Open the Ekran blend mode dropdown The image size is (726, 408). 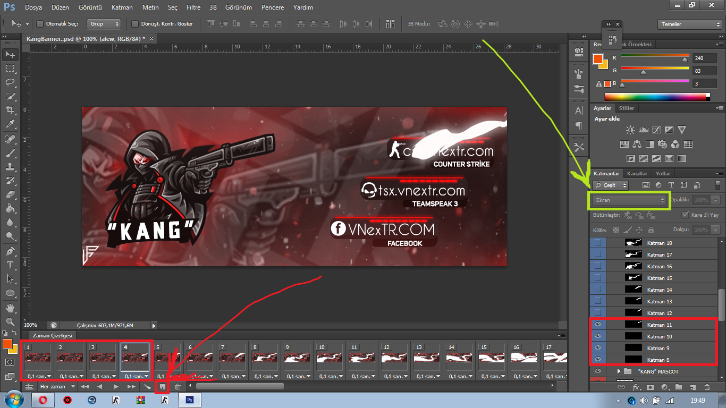tap(629, 200)
